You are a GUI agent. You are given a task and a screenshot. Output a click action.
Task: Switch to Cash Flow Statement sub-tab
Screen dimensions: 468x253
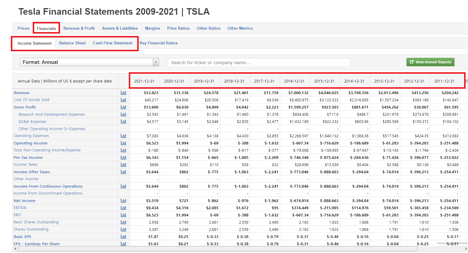113,43
